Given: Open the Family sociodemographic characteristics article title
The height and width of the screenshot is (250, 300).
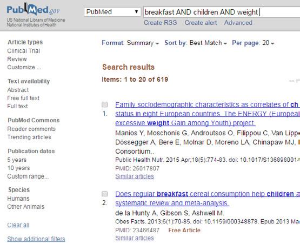Looking at the screenshot, I should 208,114.
